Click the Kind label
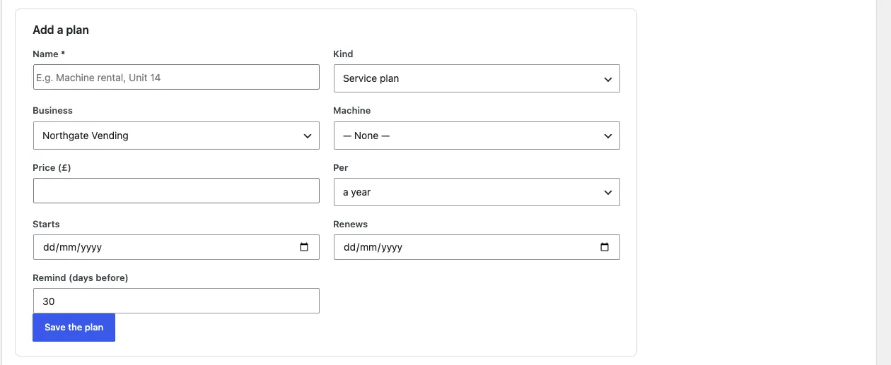891x365 pixels. click(x=343, y=54)
